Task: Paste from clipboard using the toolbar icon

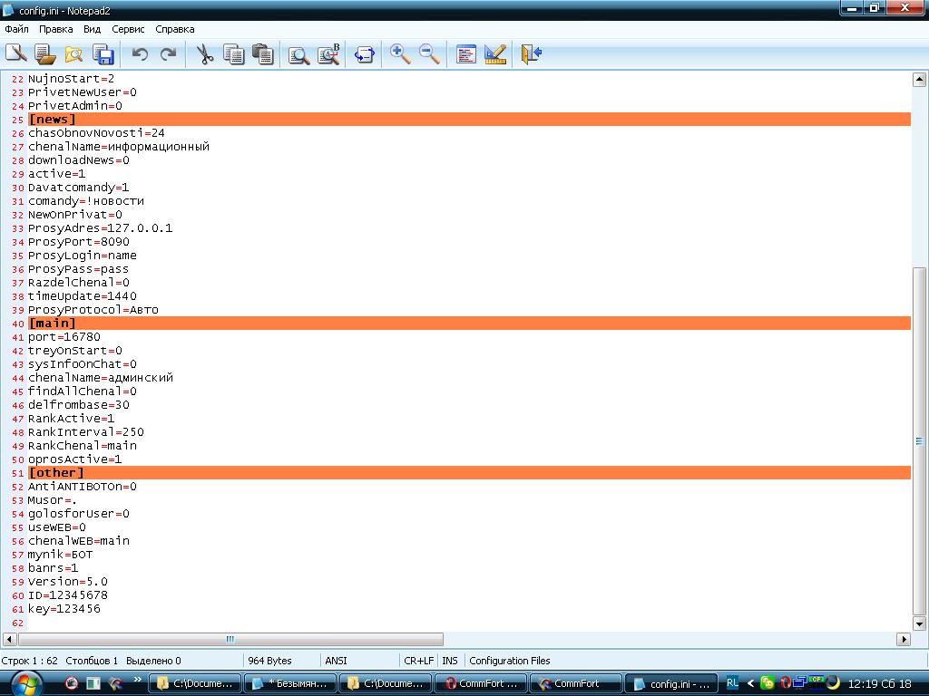Action: [263, 54]
